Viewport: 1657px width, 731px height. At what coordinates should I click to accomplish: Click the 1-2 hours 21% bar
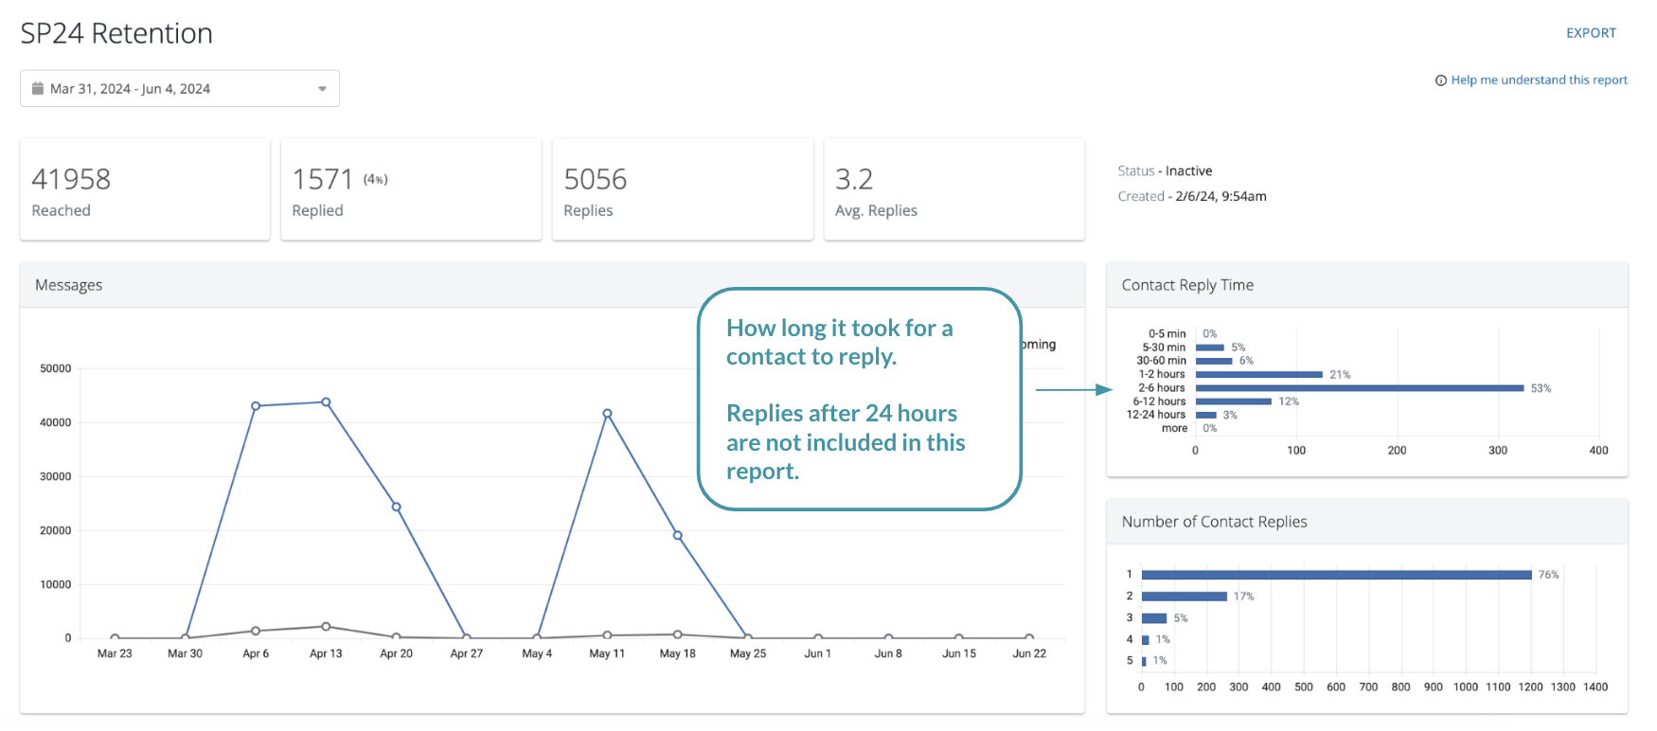(x=1259, y=375)
